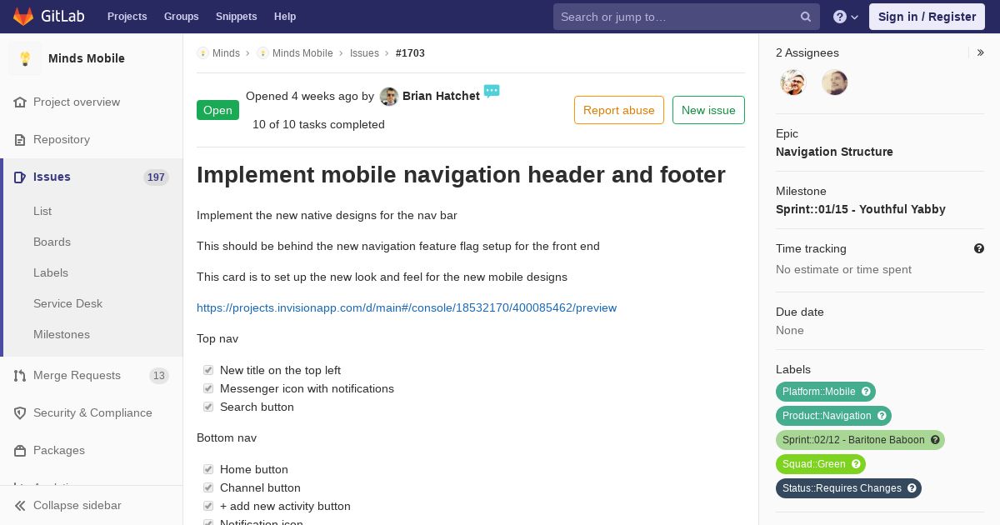Open the invisionapp preview link
This screenshot has width=1000, height=525.
(x=407, y=307)
